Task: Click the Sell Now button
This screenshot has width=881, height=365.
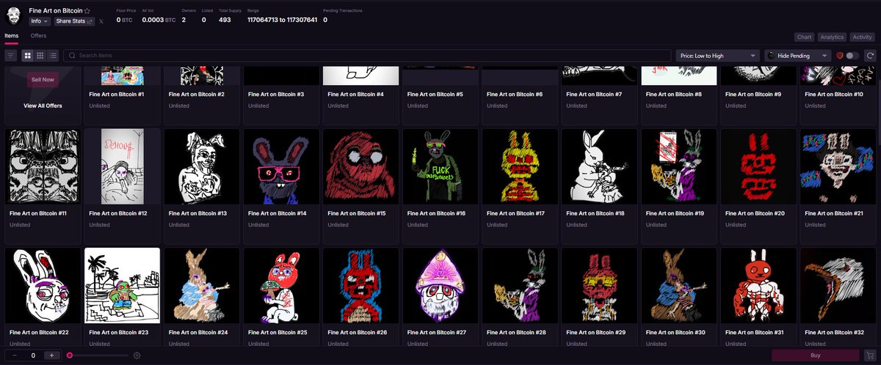Action: (43, 79)
